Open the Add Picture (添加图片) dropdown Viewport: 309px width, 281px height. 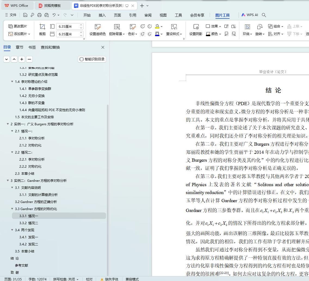pyautogui.click(x=19, y=34)
